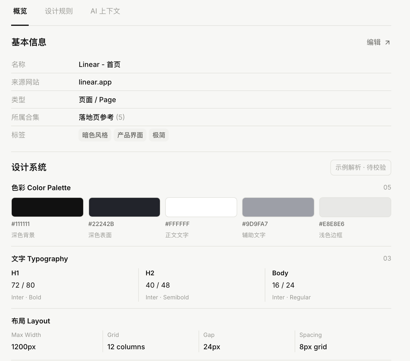Click the Inter · Semibold font label

point(167,297)
